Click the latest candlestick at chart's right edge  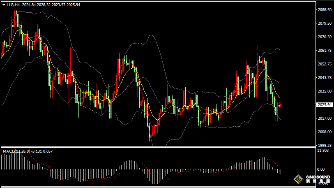pos(281,106)
